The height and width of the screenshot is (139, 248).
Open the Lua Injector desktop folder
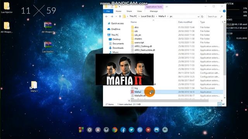click(7, 7)
